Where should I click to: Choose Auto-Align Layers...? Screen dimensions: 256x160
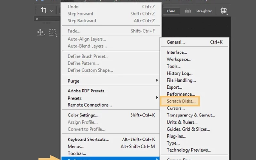[111, 39]
